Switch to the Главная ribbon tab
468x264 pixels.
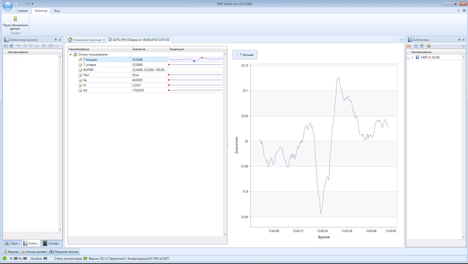tap(22, 11)
